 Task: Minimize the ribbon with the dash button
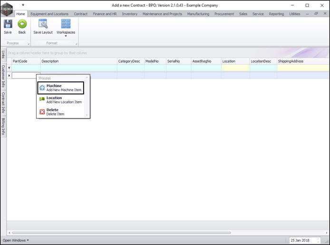click(307, 14)
